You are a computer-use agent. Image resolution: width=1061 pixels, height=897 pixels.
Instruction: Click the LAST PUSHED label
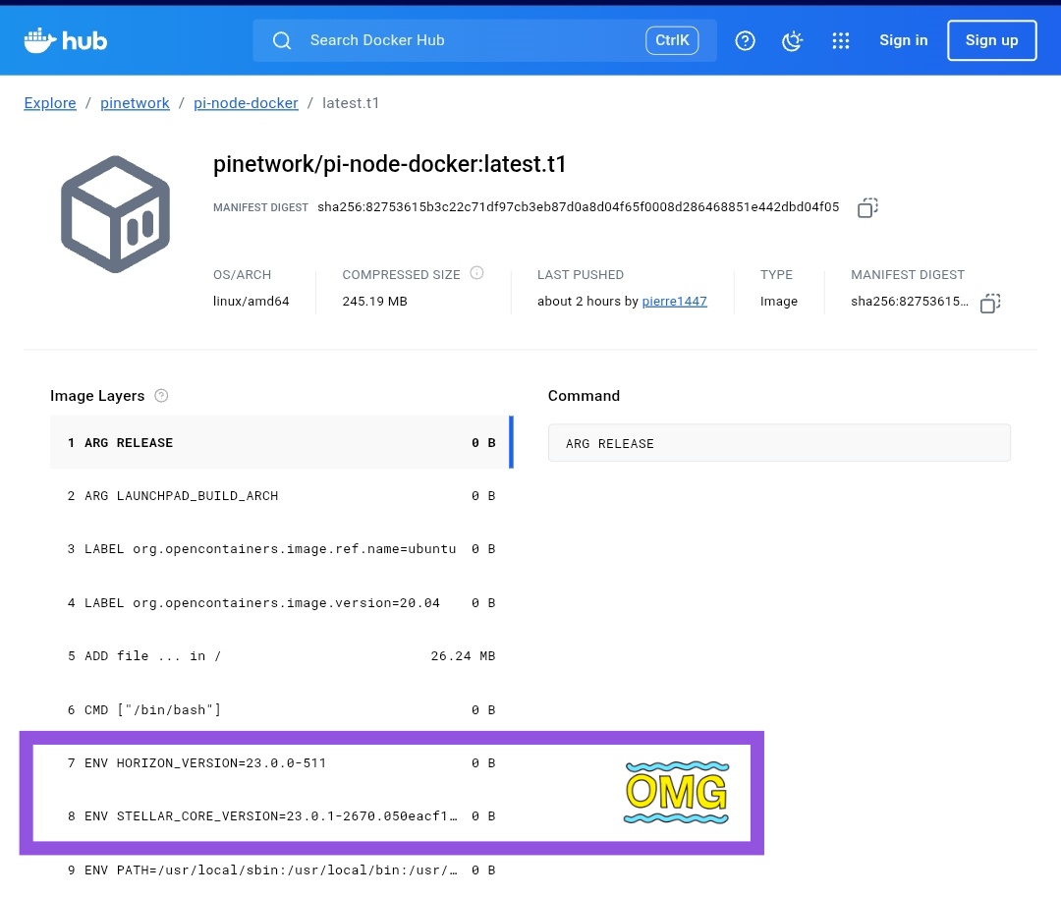[x=581, y=275]
